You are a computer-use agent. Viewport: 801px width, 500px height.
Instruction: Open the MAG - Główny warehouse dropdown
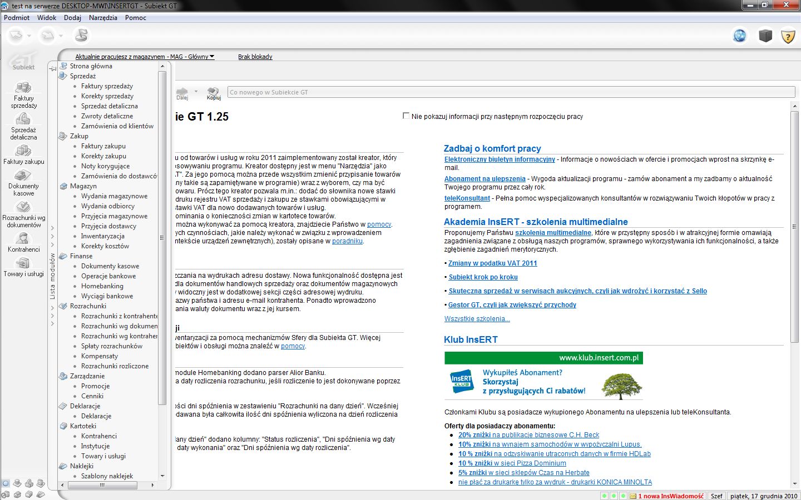[x=145, y=57]
